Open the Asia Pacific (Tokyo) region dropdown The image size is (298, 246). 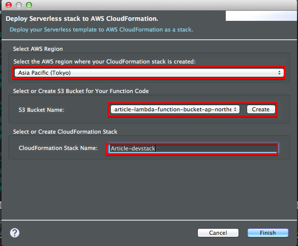tap(149, 73)
